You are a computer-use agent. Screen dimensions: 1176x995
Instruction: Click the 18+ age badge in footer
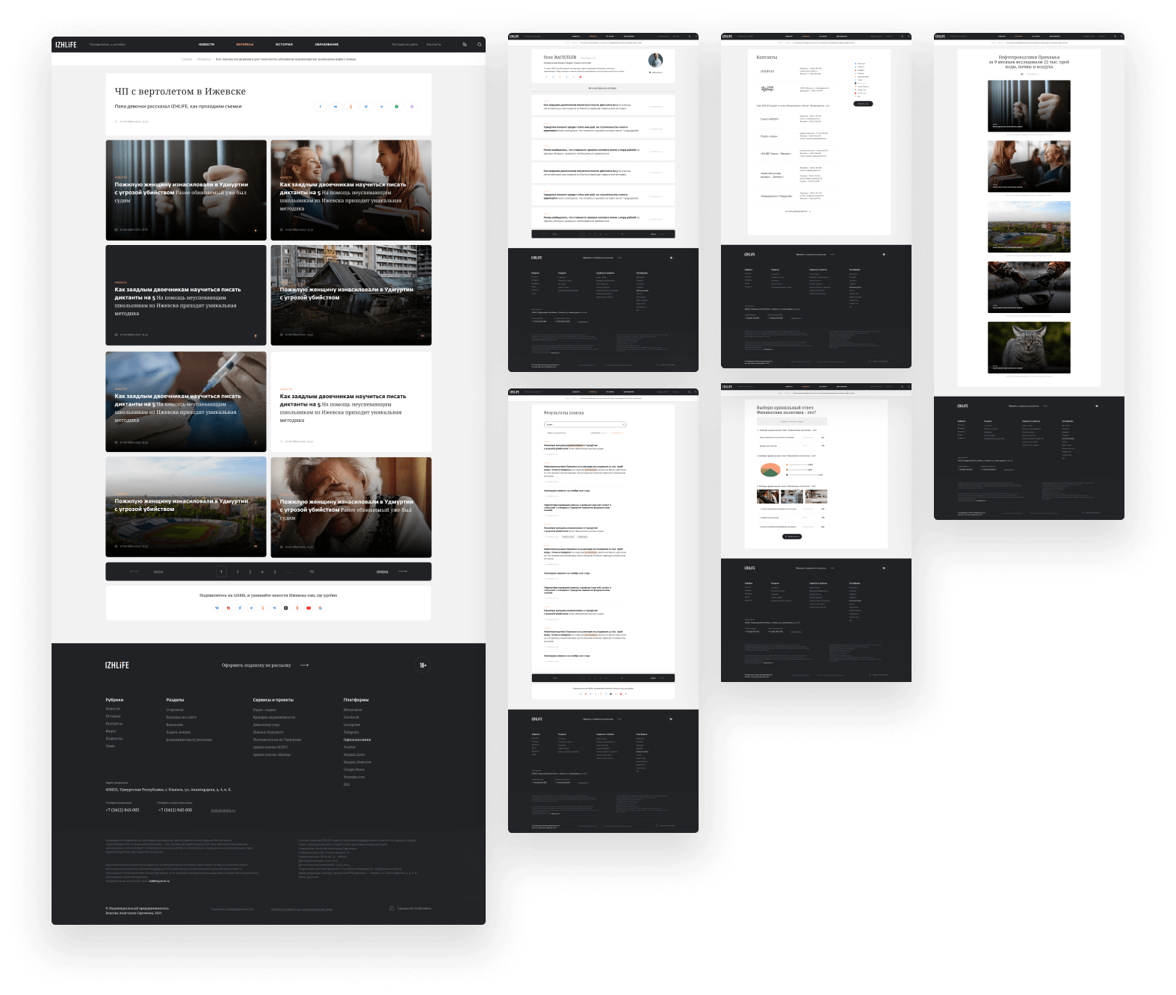point(423,665)
